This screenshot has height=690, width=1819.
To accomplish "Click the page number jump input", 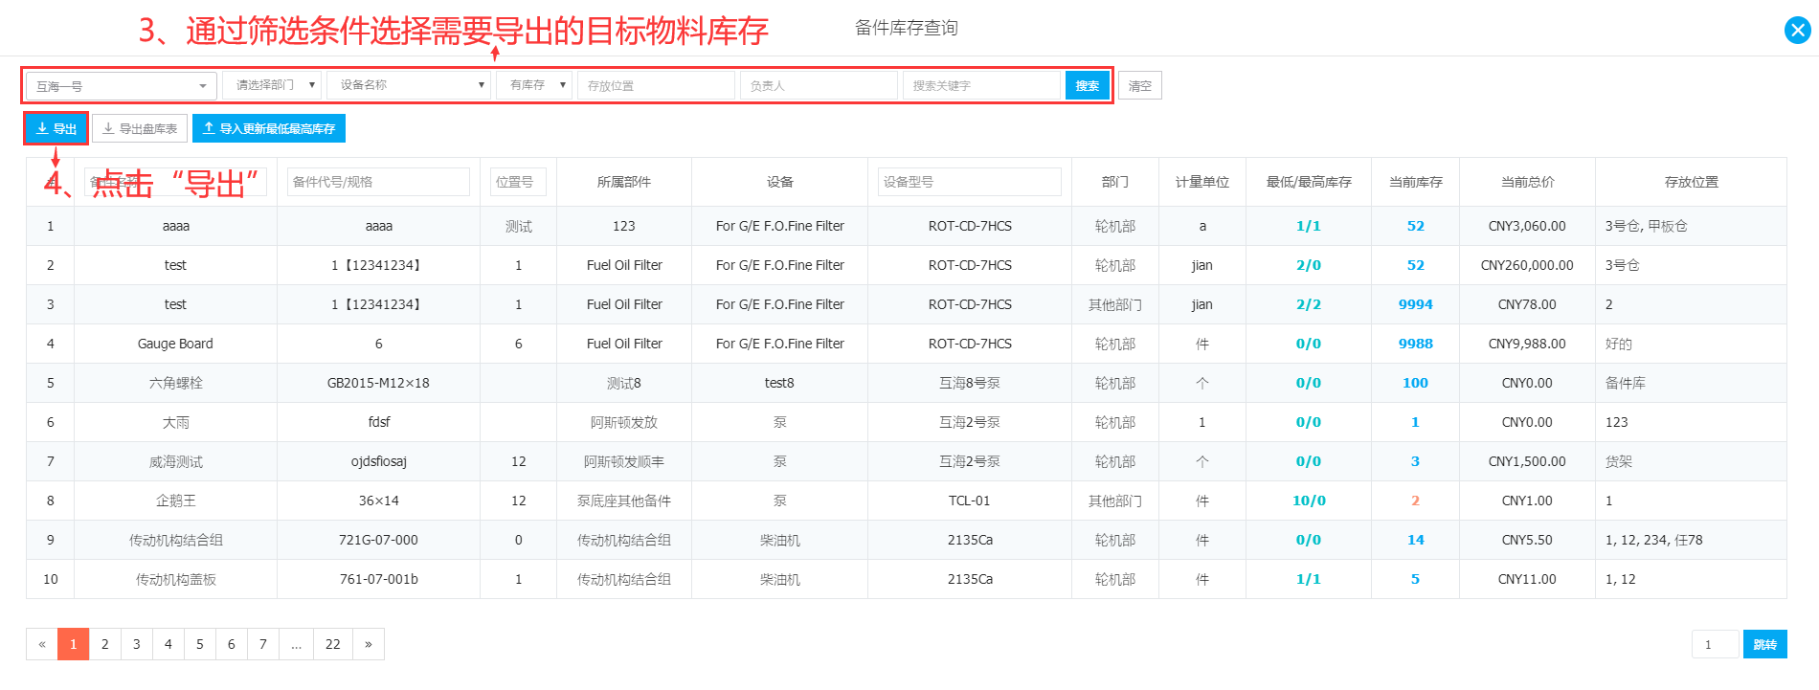I will pos(1715,644).
